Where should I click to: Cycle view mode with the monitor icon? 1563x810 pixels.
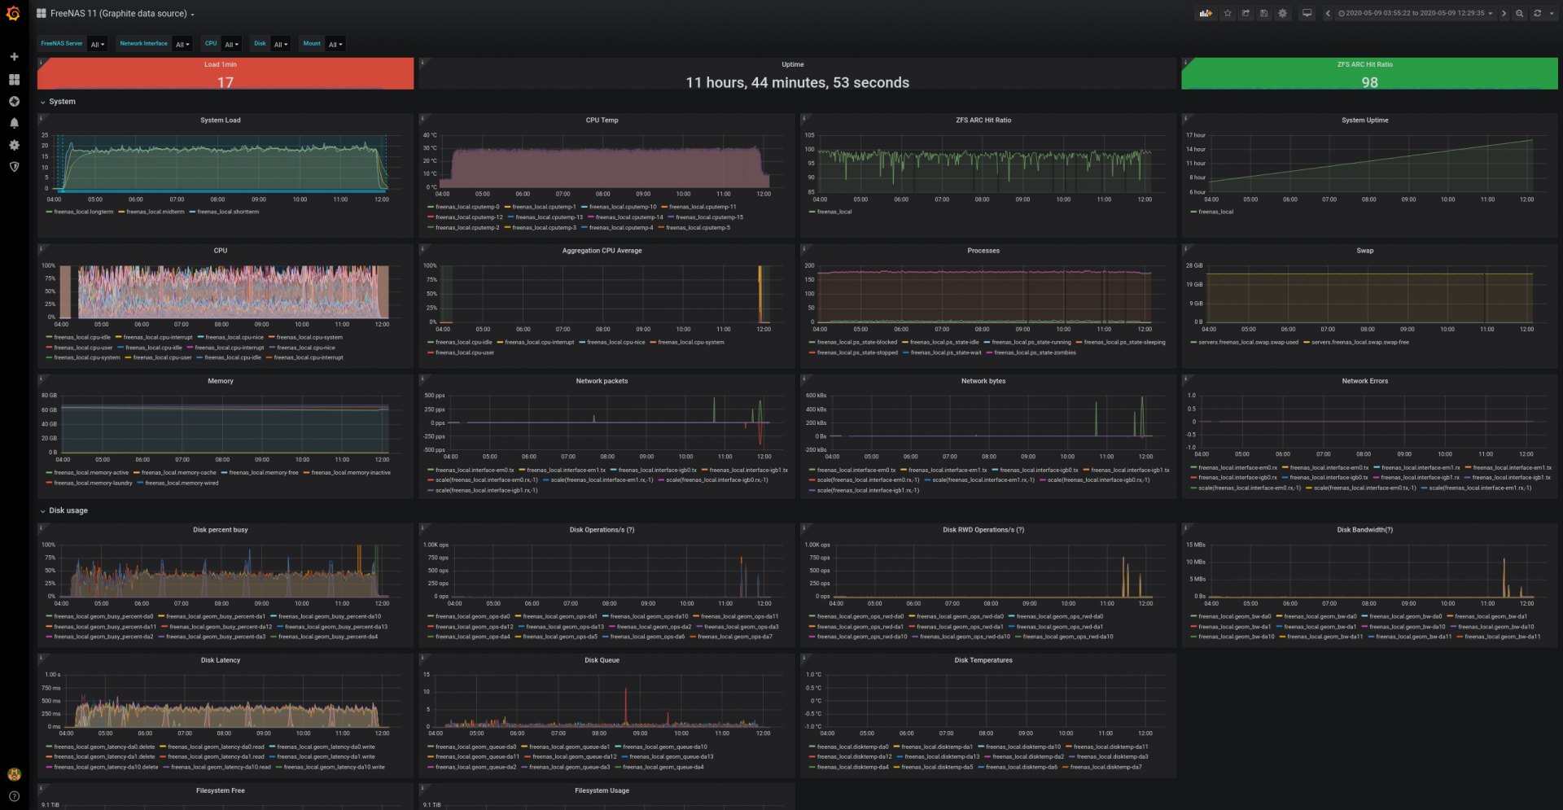point(1307,13)
